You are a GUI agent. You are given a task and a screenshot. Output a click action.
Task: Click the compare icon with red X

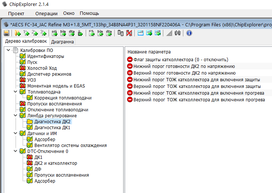coord(129,33)
